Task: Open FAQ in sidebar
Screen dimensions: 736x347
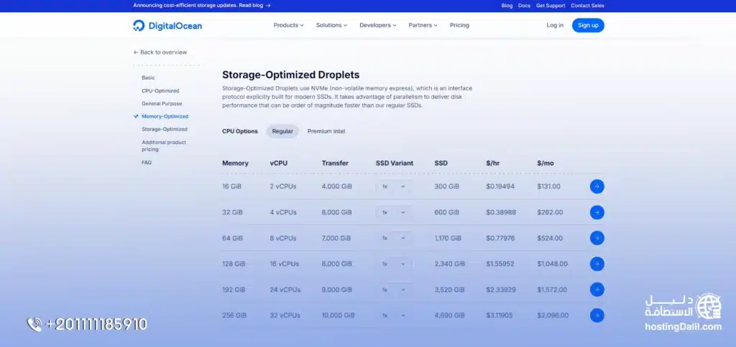Action: 147,163
